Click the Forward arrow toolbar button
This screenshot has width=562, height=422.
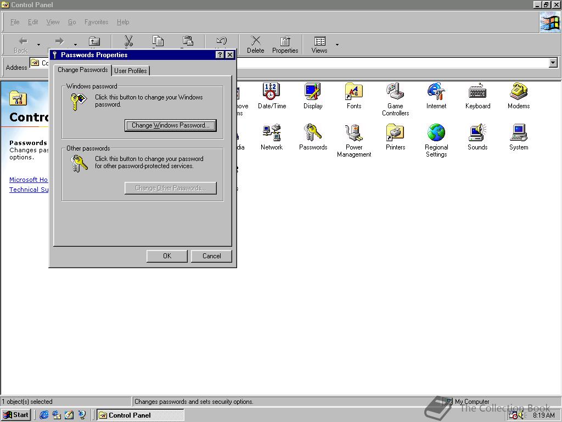coord(59,41)
